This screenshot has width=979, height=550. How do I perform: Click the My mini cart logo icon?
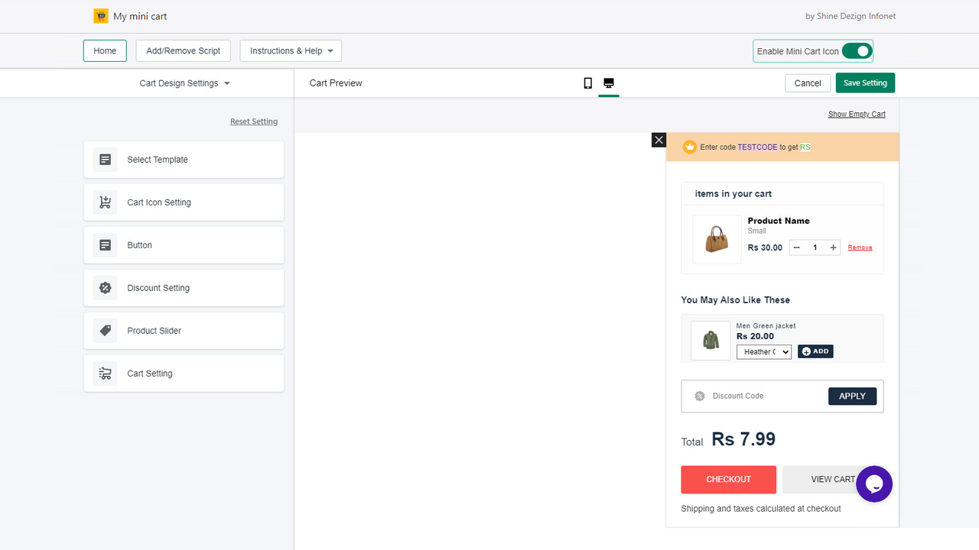(x=100, y=15)
